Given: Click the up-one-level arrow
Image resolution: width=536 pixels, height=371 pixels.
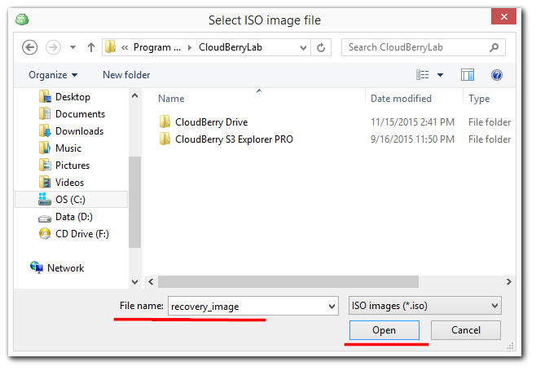Looking at the screenshot, I should [x=91, y=47].
